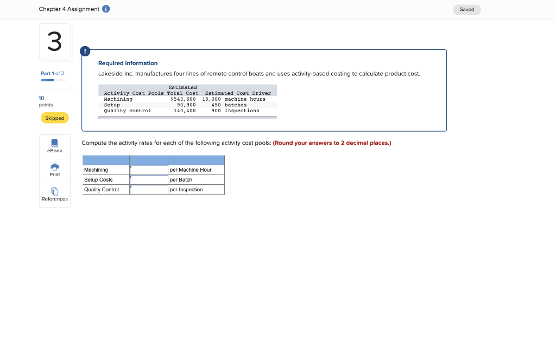Viewport: 556px width, 349px height.
Task: Select the per Batch cell
Action: (x=195, y=179)
